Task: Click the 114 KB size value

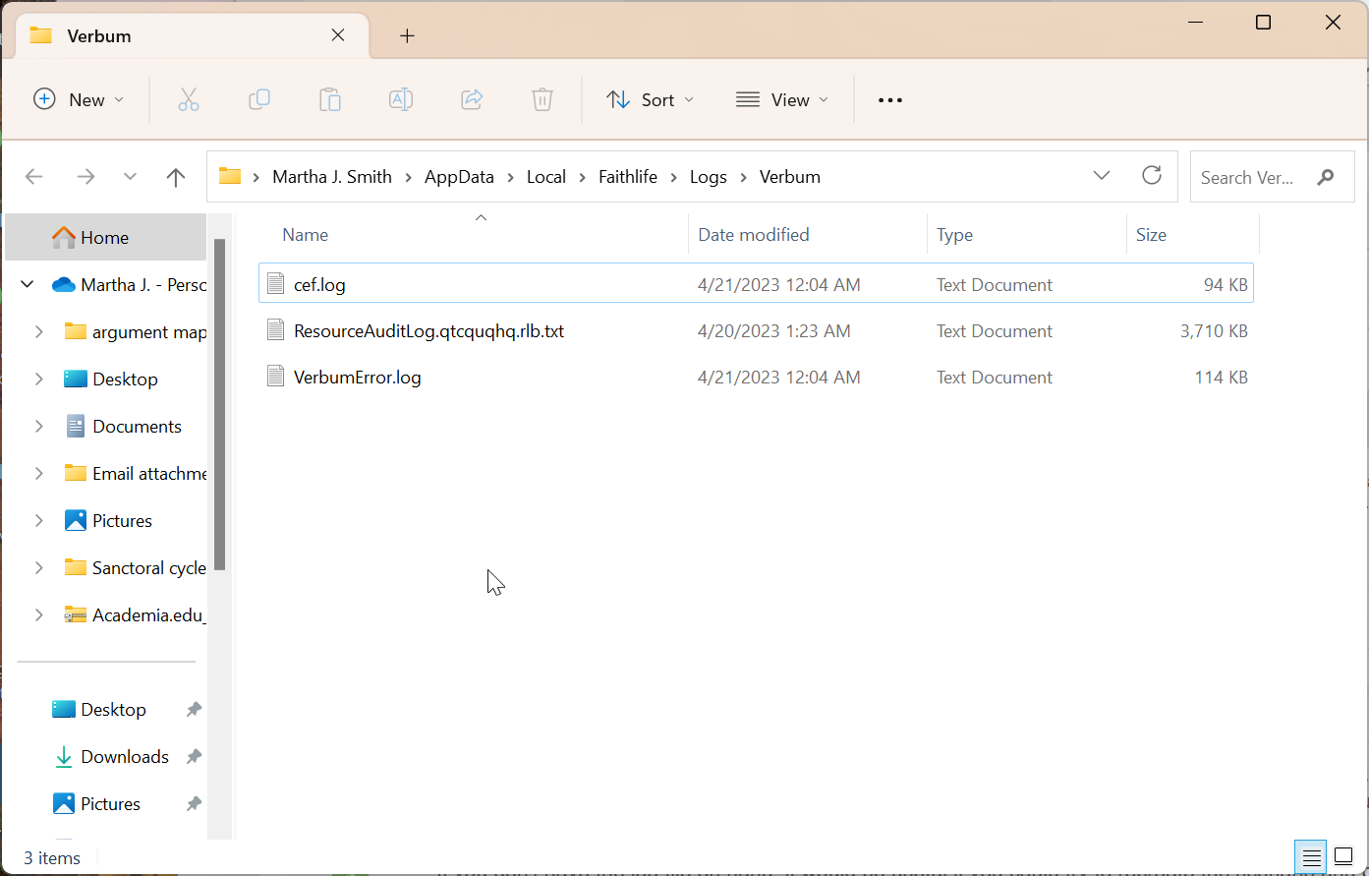Action: point(1221,377)
